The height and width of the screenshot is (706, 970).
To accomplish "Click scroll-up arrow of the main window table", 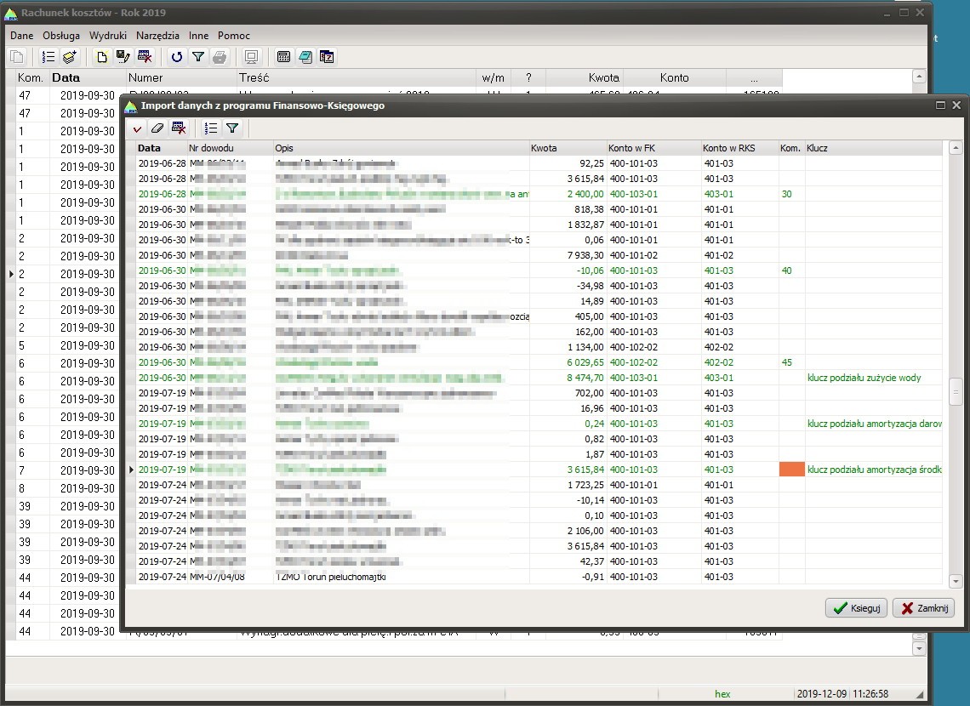I will 919,77.
